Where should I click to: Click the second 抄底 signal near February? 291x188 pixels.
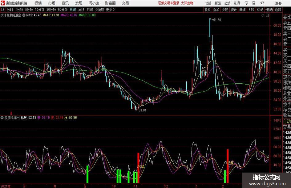pyautogui.click(x=231, y=163)
